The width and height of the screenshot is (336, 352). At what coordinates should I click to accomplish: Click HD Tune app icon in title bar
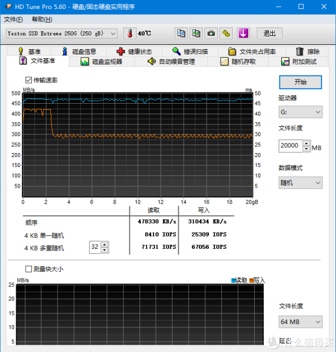pyautogui.click(x=8, y=7)
